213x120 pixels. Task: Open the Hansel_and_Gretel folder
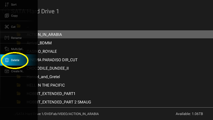pyautogui.click(x=106, y=77)
